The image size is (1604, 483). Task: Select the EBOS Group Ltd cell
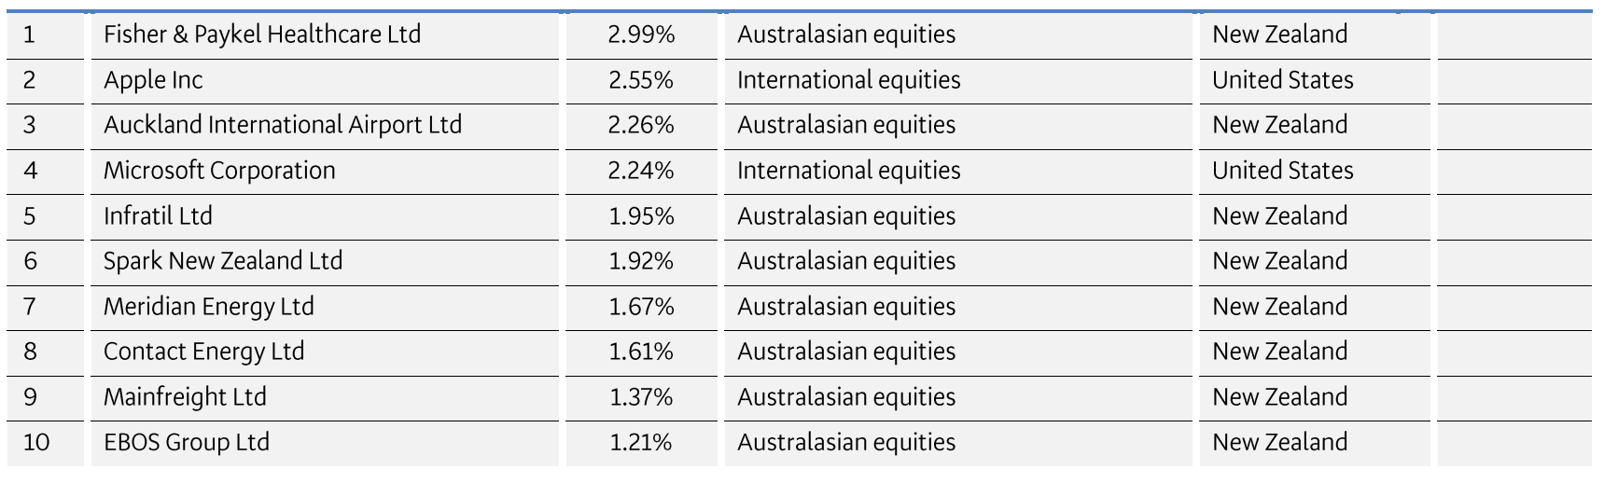coord(187,442)
